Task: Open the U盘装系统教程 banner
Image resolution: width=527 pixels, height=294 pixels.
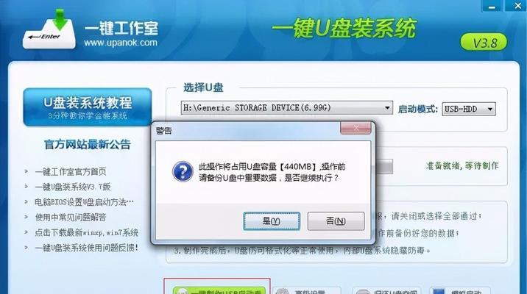Action: (x=88, y=107)
